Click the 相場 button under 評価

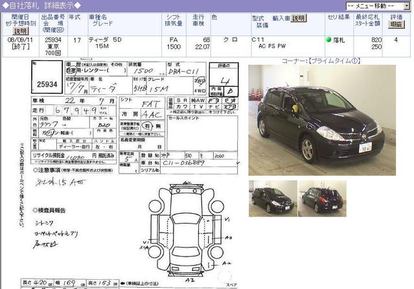(396, 25)
